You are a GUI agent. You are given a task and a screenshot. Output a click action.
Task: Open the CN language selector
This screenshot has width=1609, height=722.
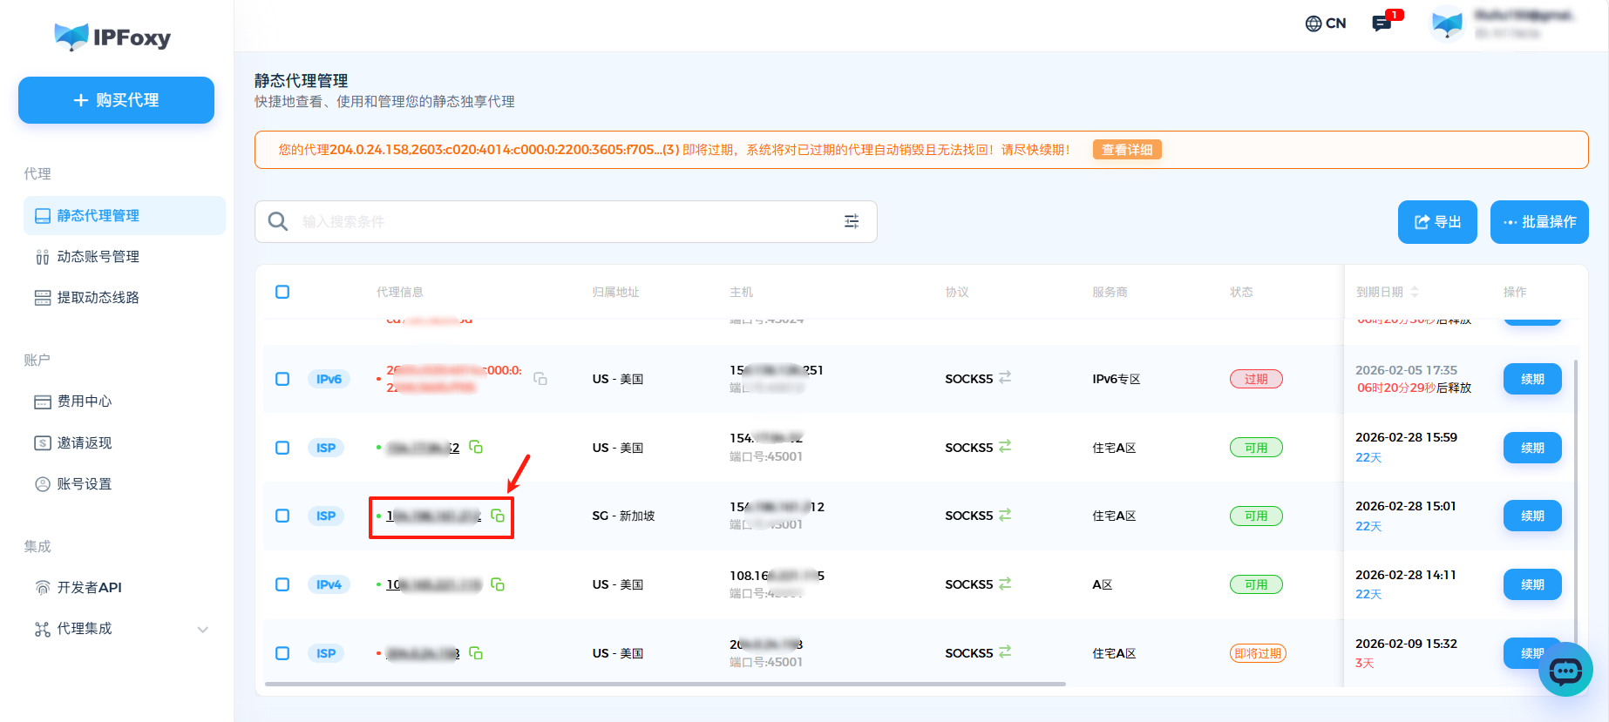[x=1325, y=24]
